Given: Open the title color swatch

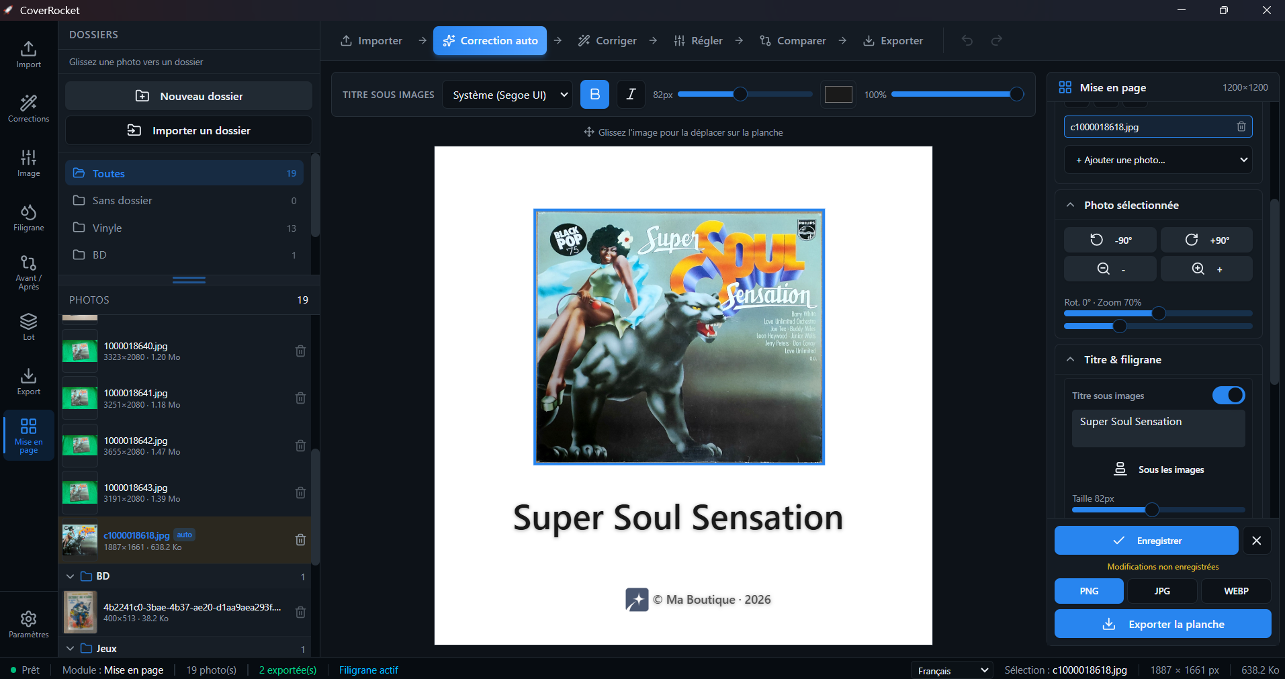Looking at the screenshot, I should [838, 95].
